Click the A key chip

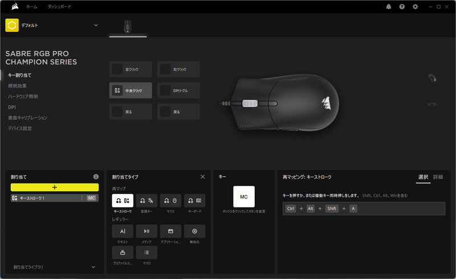353,209
